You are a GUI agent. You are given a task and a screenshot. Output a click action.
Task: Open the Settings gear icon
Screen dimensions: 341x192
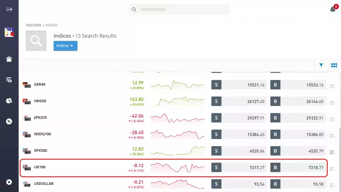click(9, 182)
